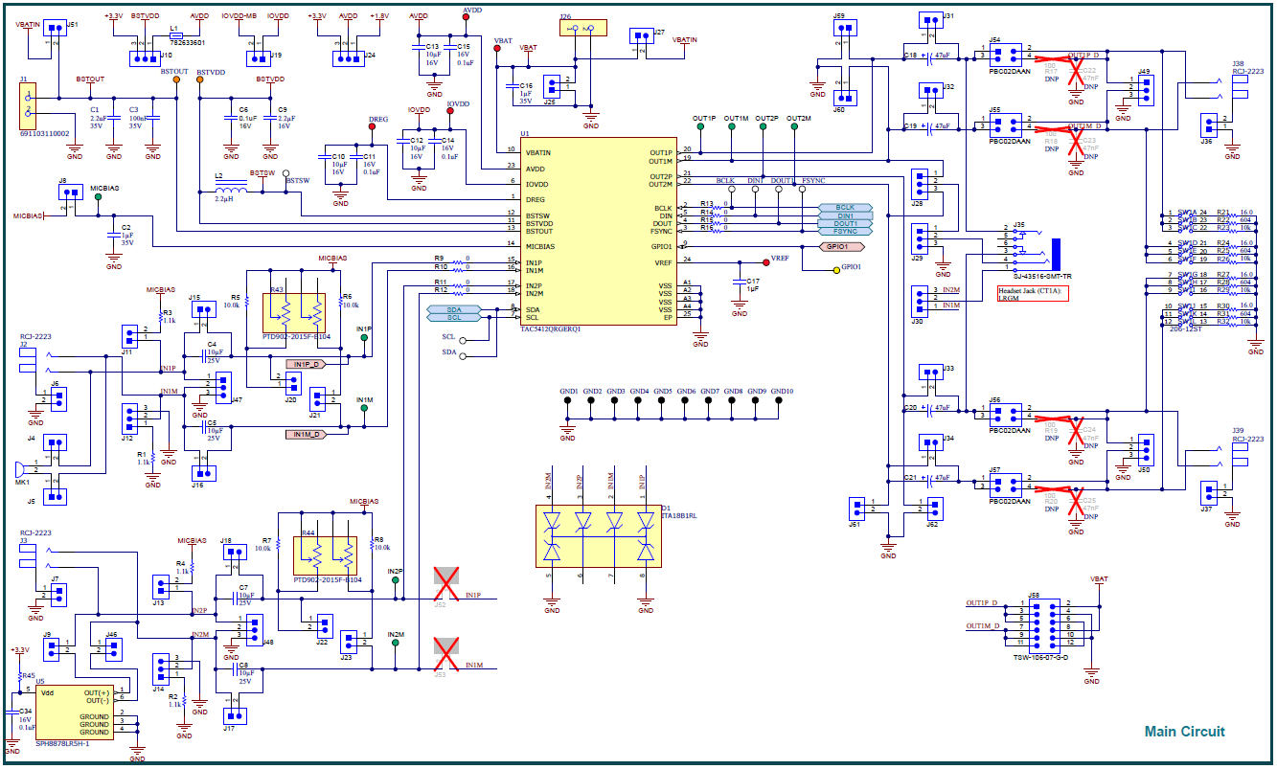The height and width of the screenshot is (769, 1277).
Task: Click the Headset Jack (CT1A) LRGM note
Action: 1033,294
